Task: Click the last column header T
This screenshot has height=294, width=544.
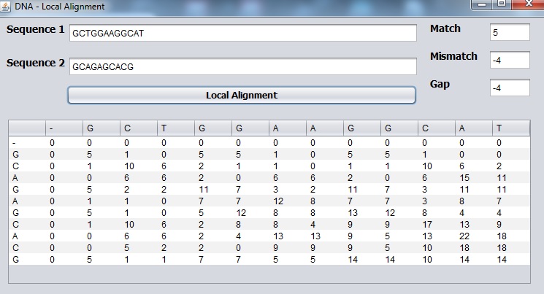Action: (511, 128)
